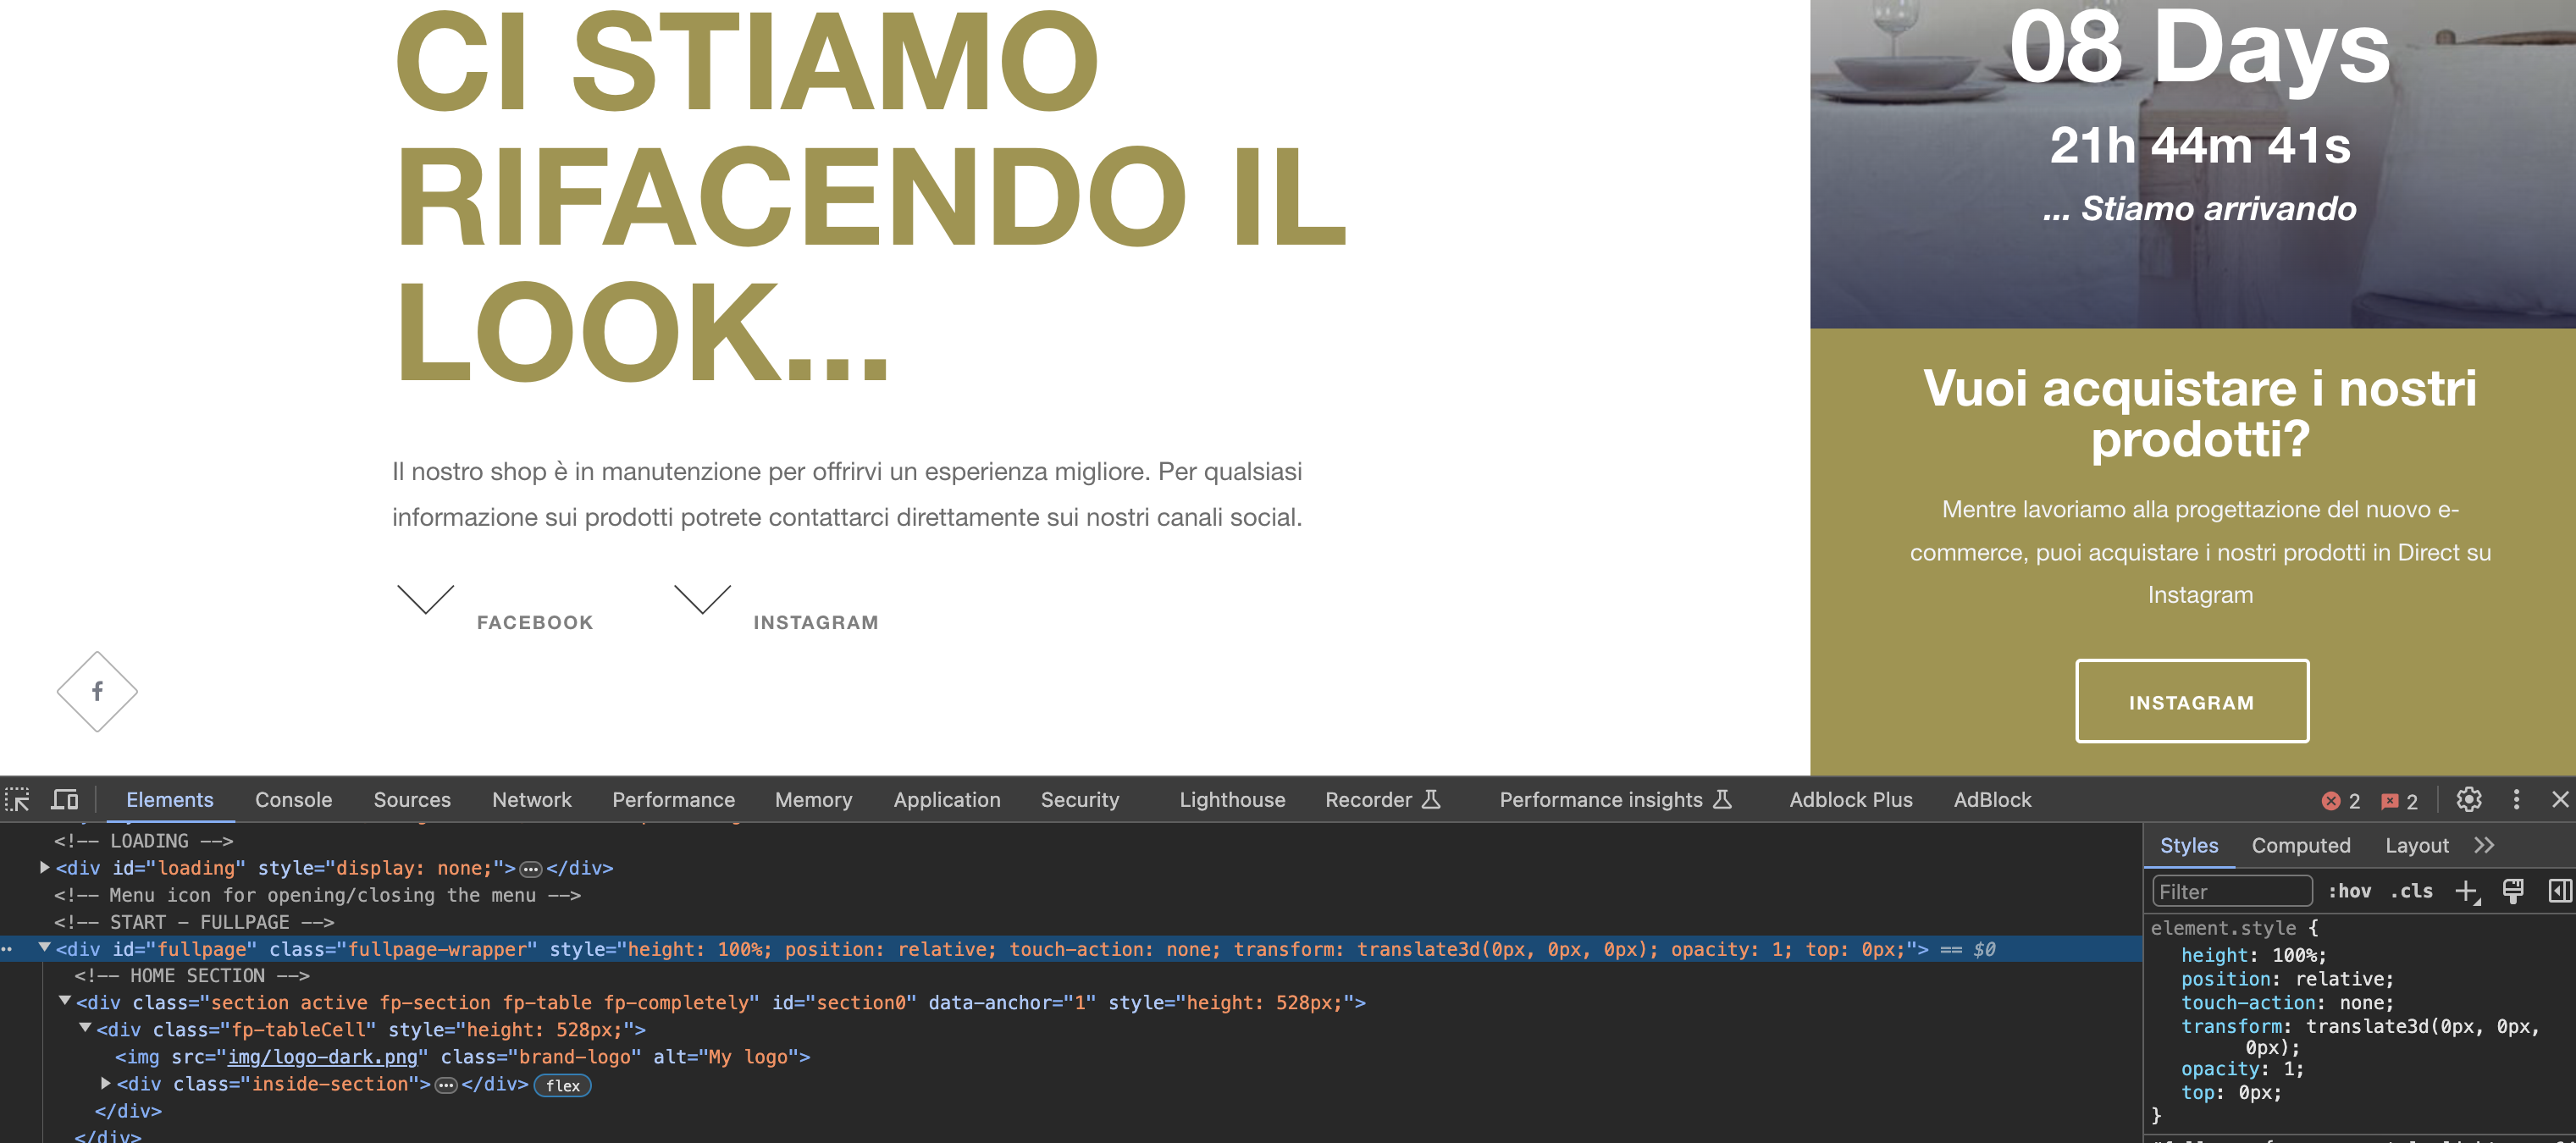
Task: Open the AdBlock tab
Action: coord(1992,800)
